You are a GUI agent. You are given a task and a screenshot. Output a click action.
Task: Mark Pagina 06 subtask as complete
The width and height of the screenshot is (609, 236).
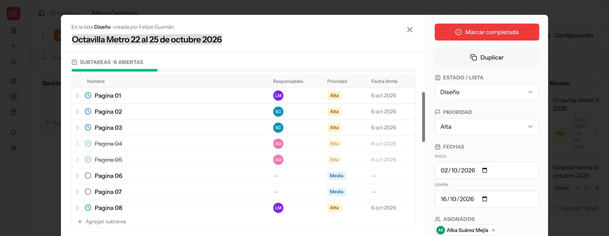[x=88, y=176]
